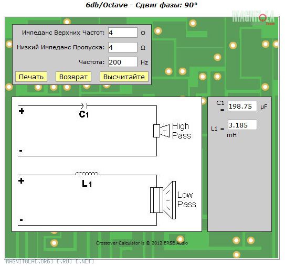Image resolution: width=285 pixels, height=266 pixels.
Task: Select the C1 capacitance result field
Action: pos(242,106)
